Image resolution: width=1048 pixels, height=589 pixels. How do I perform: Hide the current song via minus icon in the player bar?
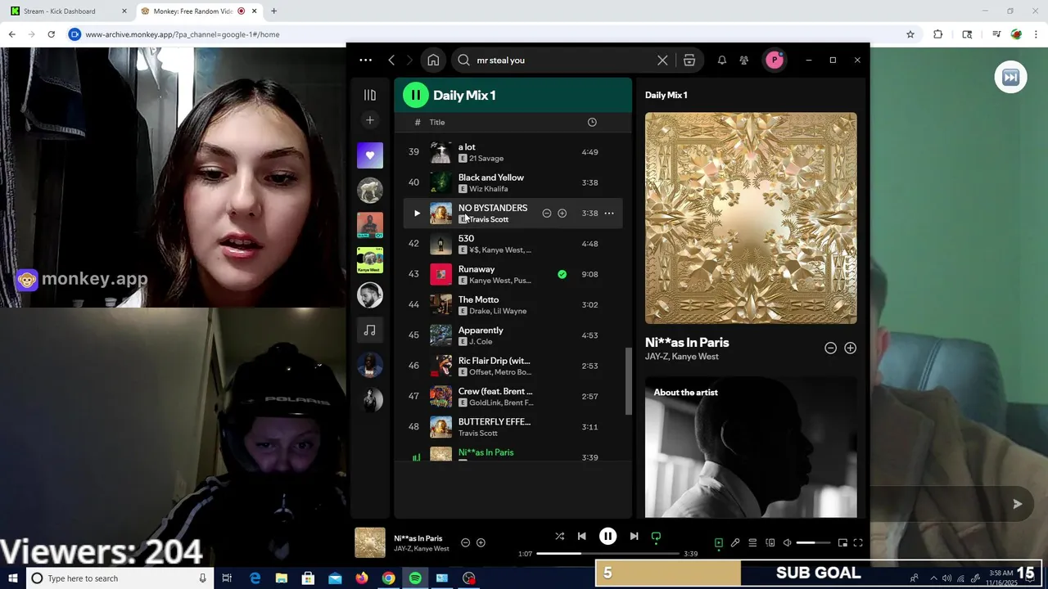pos(465,542)
